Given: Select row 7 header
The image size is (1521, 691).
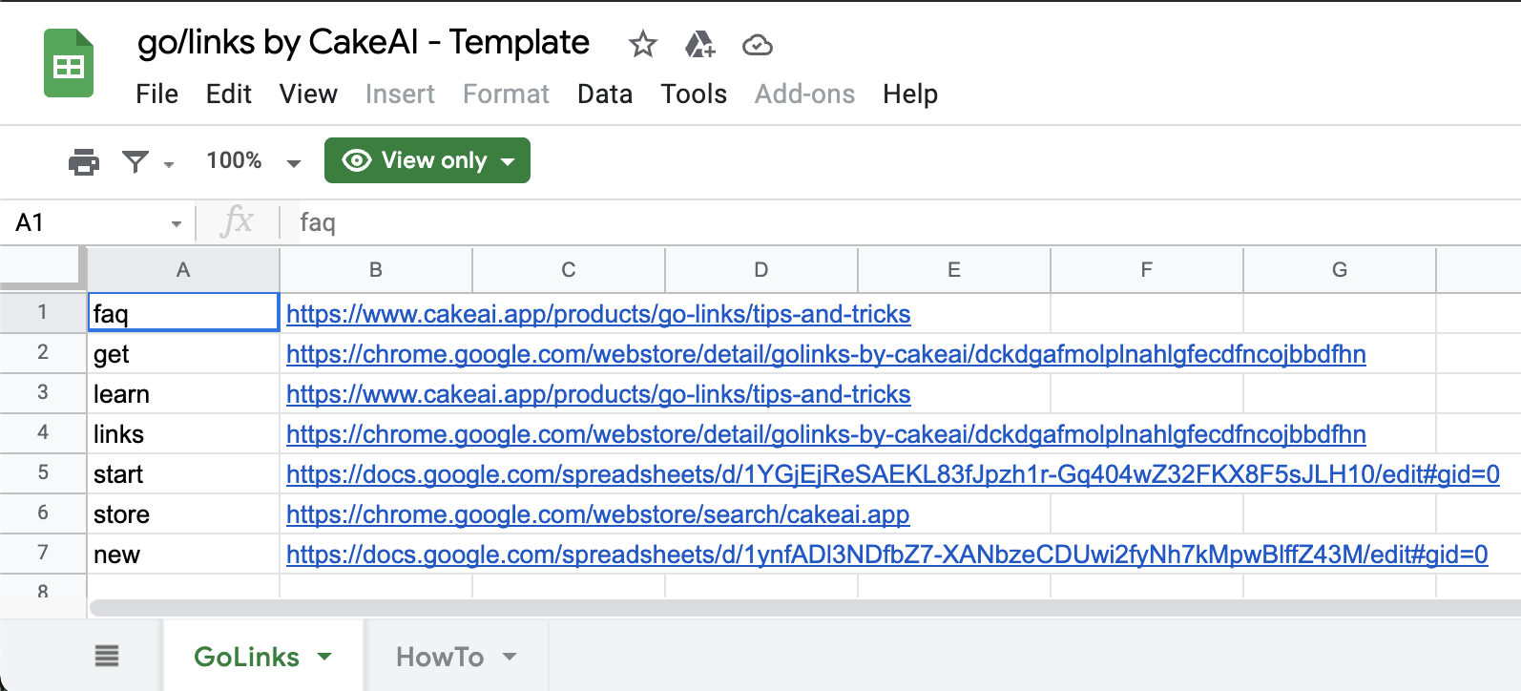Looking at the screenshot, I should 43,553.
